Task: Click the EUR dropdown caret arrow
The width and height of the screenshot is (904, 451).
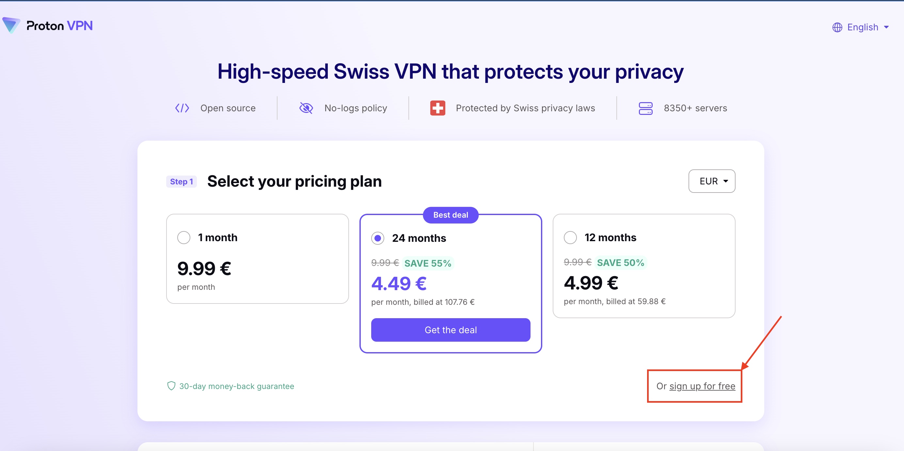Action: pyautogui.click(x=725, y=181)
